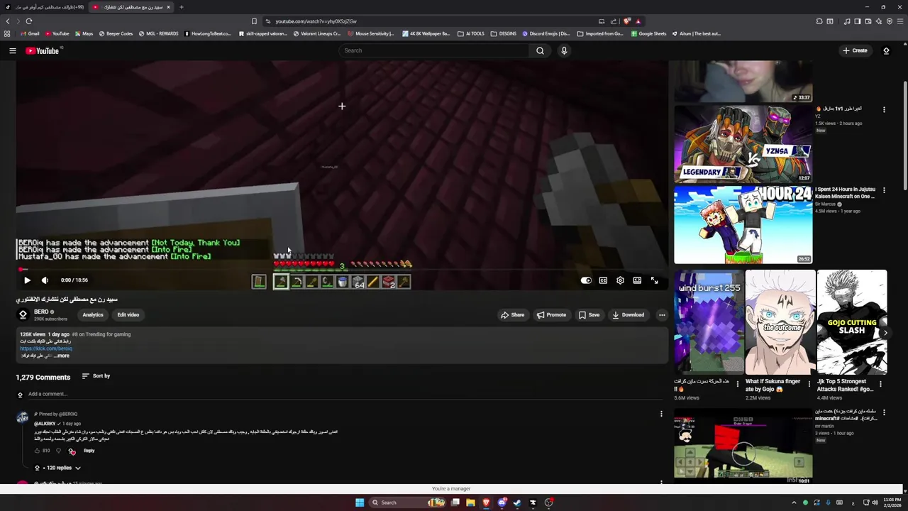This screenshot has width=908, height=511.
Task: Open the LEGENDARY vs YZNSA video thumbnail
Action: (x=743, y=144)
